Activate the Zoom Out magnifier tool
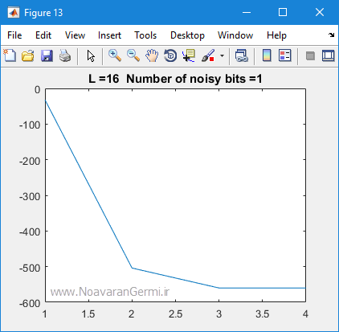339x332 pixels. (133, 55)
